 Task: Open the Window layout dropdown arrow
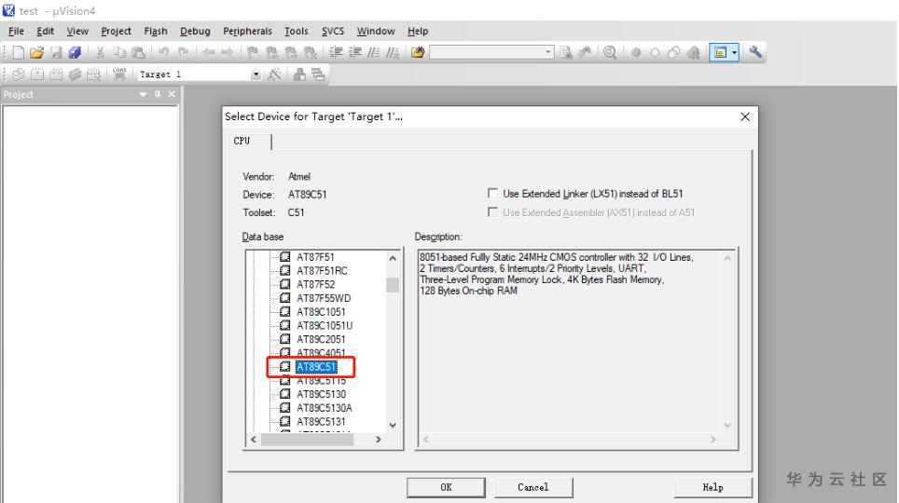click(734, 53)
